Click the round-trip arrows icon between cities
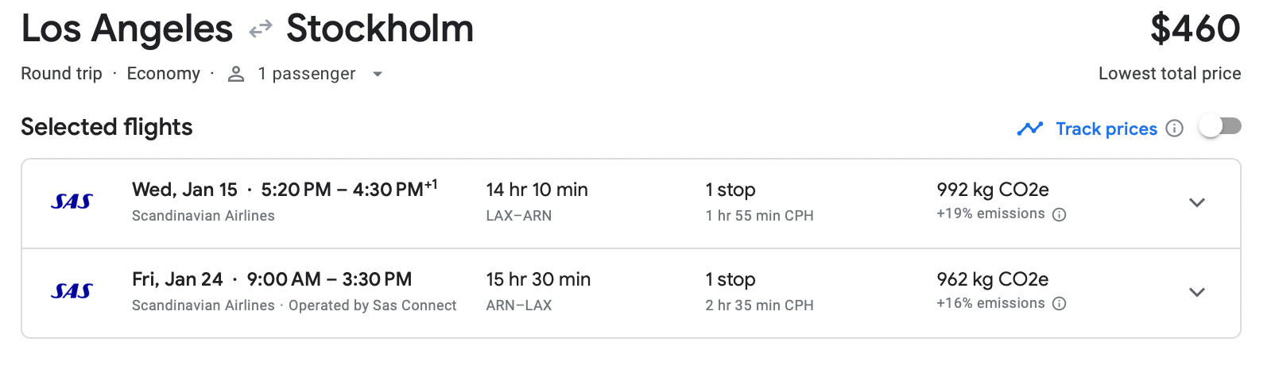Image resolution: width=1275 pixels, height=365 pixels. click(x=260, y=30)
